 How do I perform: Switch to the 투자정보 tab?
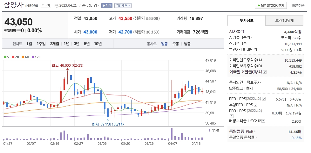point(246,20)
